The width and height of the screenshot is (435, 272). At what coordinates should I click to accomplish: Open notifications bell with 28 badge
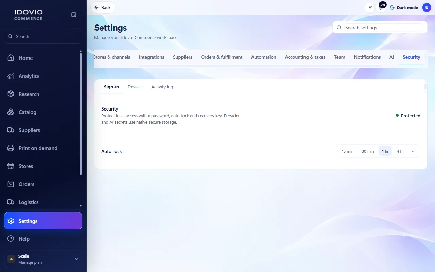(381, 7)
